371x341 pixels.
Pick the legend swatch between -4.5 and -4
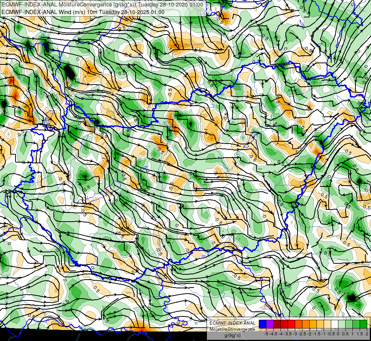tap(277, 324)
